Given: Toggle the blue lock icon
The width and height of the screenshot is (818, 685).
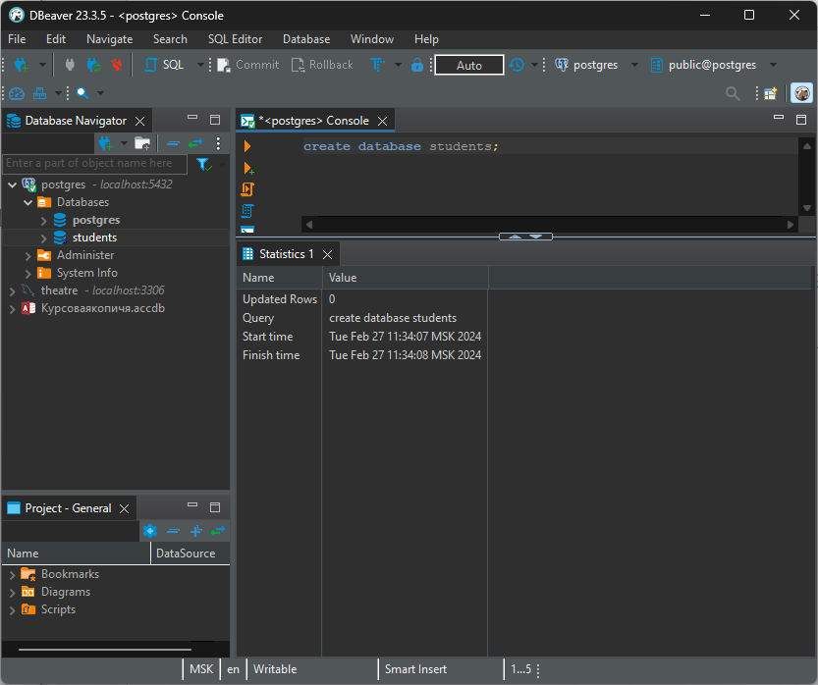Looking at the screenshot, I should tap(416, 65).
